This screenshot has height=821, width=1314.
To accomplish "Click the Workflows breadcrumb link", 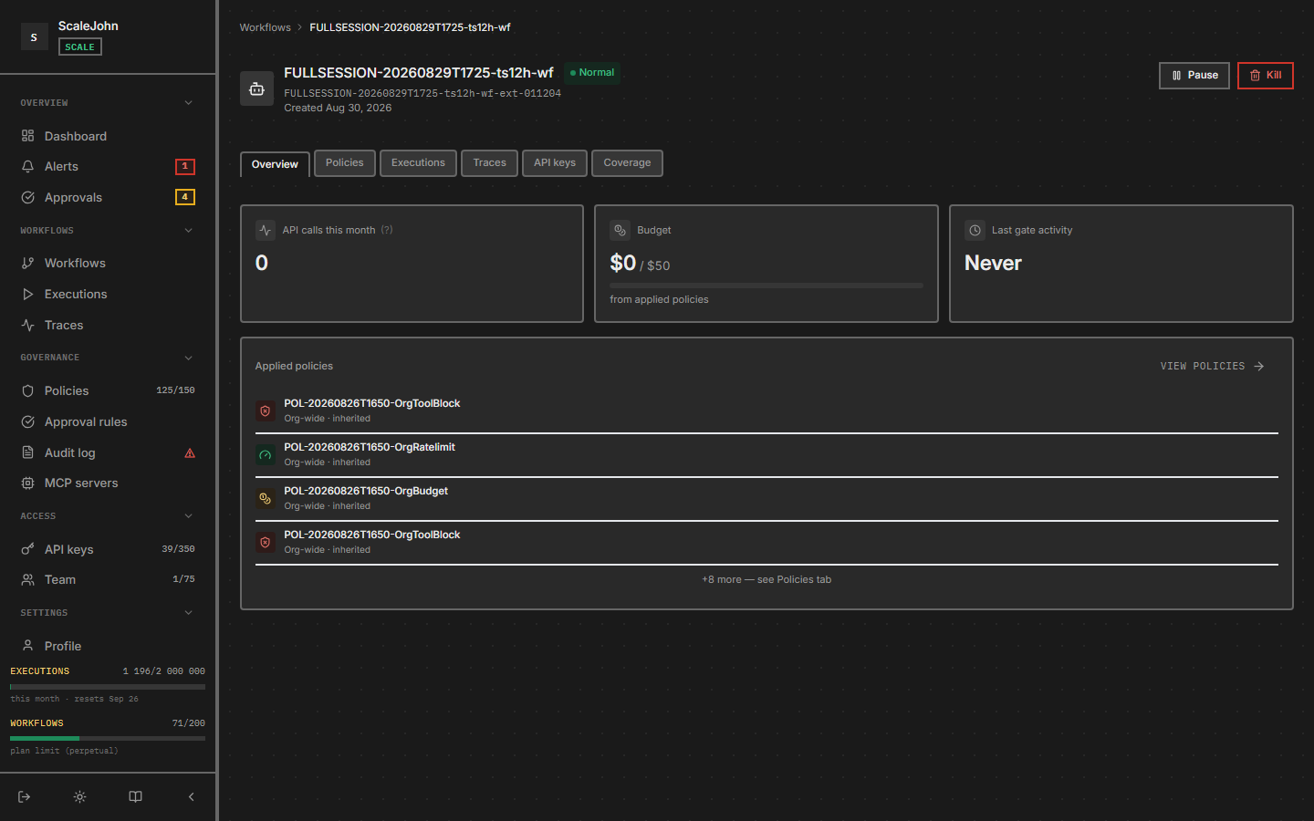I will coord(265,27).
